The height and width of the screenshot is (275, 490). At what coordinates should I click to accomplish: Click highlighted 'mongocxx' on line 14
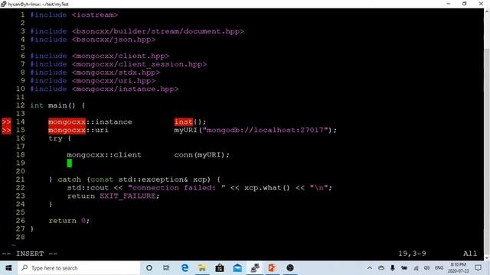coord(67,121)
